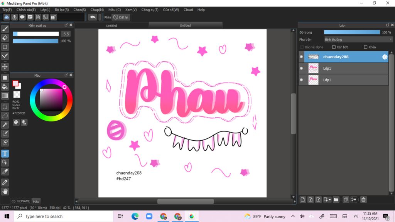Image resolution: width=395 pixels, height=222 pixels.
Task: Float the Lớp layers panel
Action: 387,25
